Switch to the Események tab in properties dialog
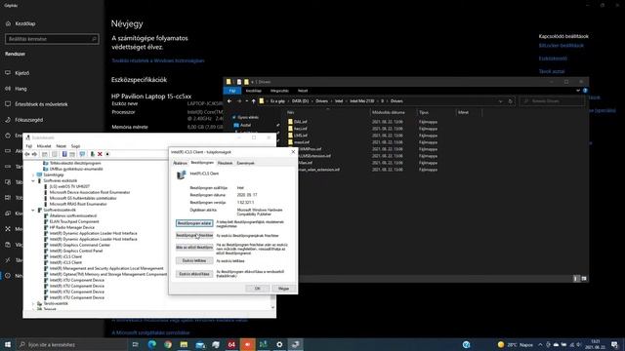The height and width of the screenshot is (351, 625). 245,163
